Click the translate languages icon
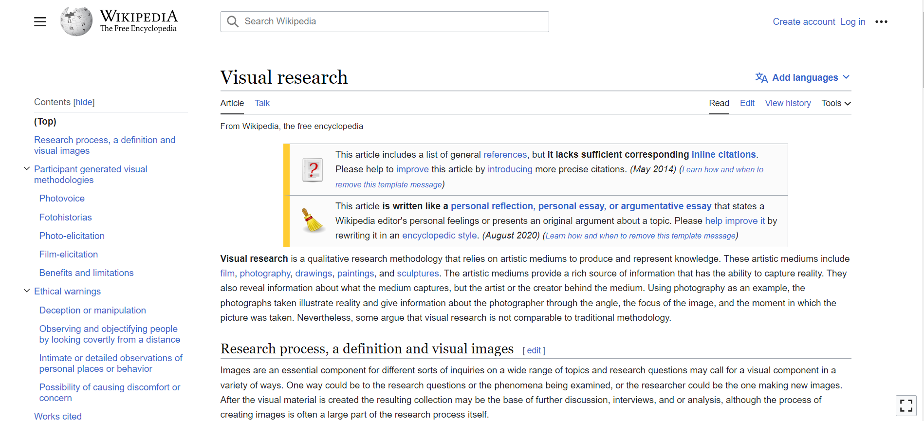Screen dimensions: 924x421 (x=761, y=77)
